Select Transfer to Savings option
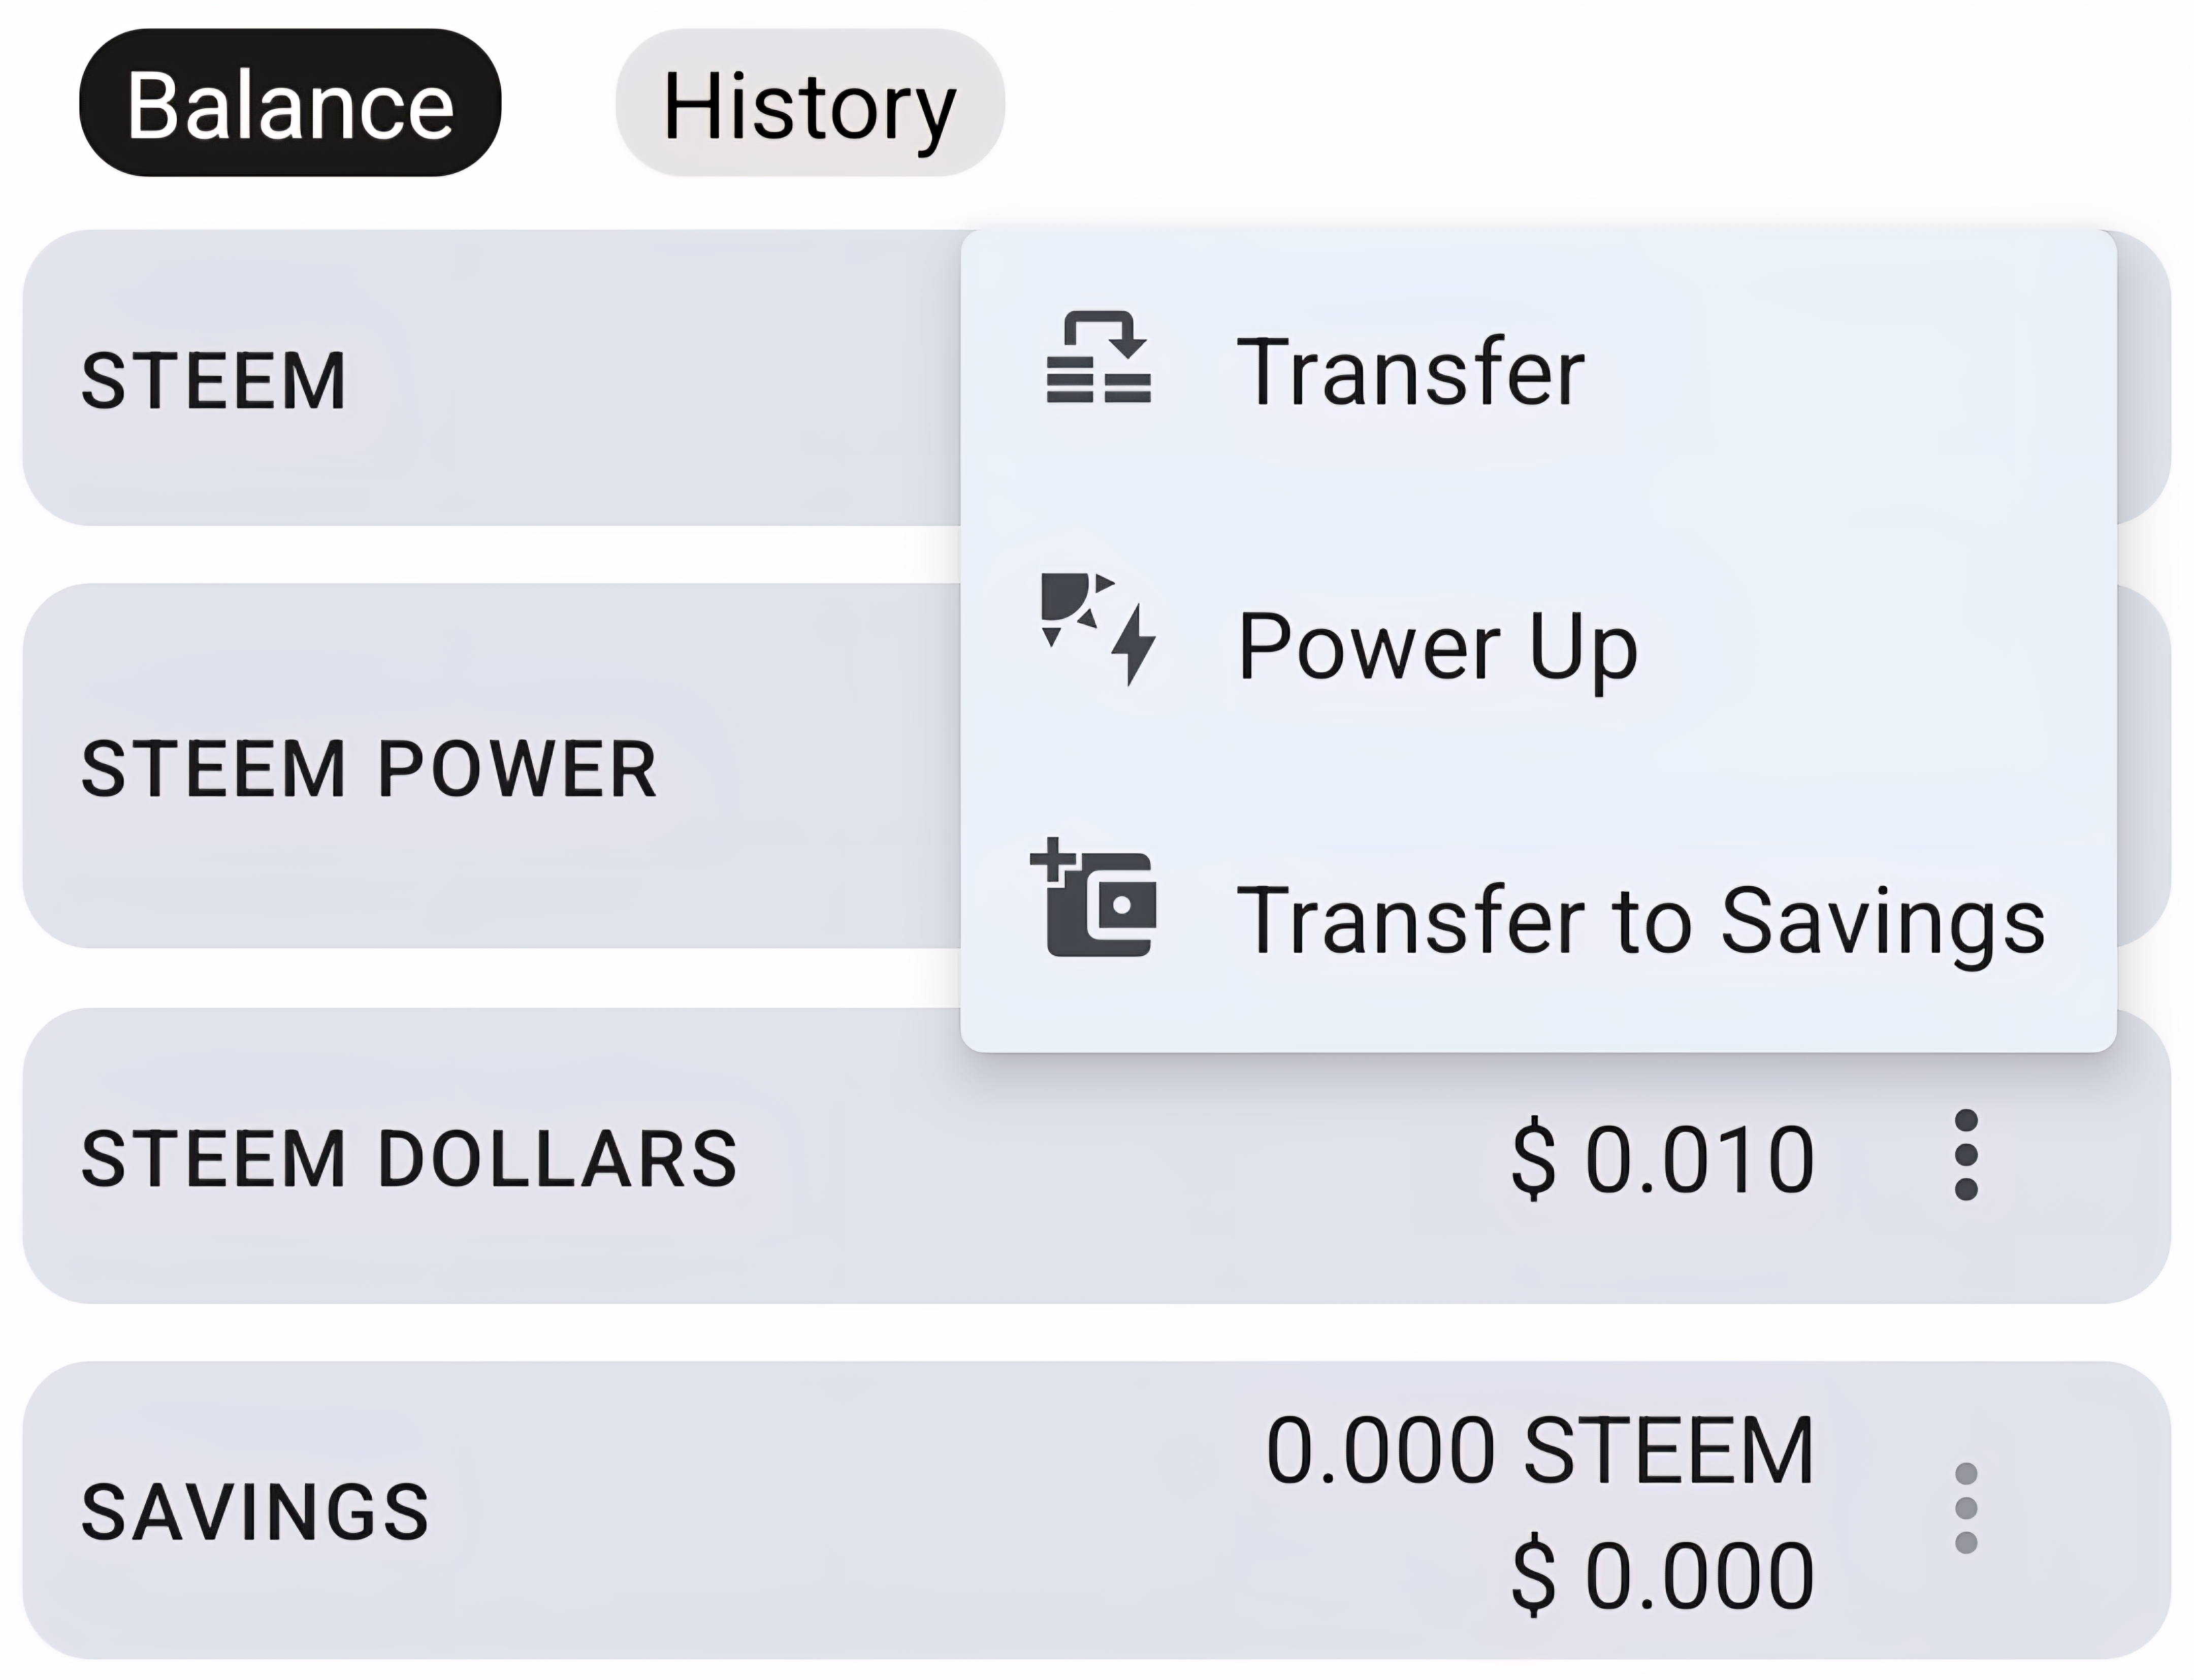Screen dimensions: 2194x1680 tap(1538, 918)
